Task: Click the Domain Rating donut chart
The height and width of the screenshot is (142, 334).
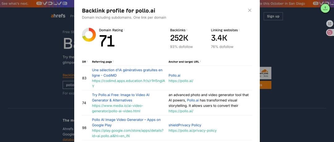Action: click(x=89, y=34)
